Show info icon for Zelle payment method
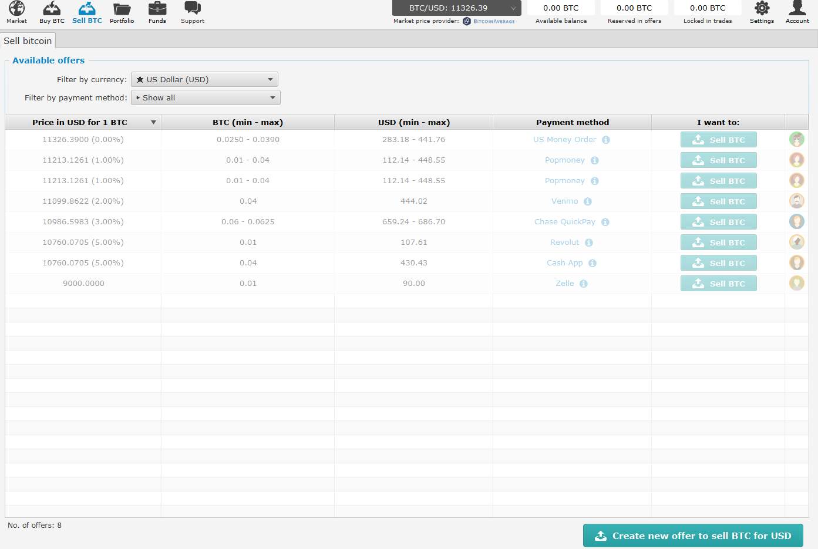The width and height of the screenshot is (818, 549). (584, 284)
